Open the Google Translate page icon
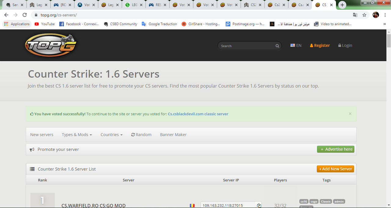The height and width of the screenshot is (208, 391). 355,15
